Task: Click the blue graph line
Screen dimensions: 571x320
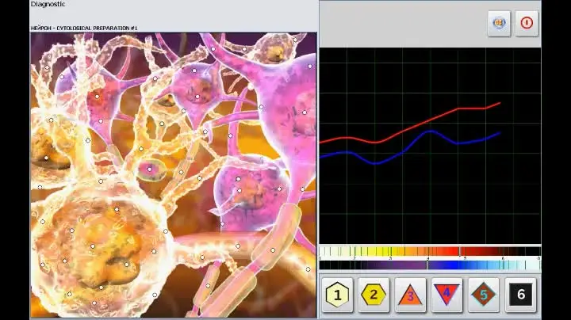Action: tap(430, 132)
